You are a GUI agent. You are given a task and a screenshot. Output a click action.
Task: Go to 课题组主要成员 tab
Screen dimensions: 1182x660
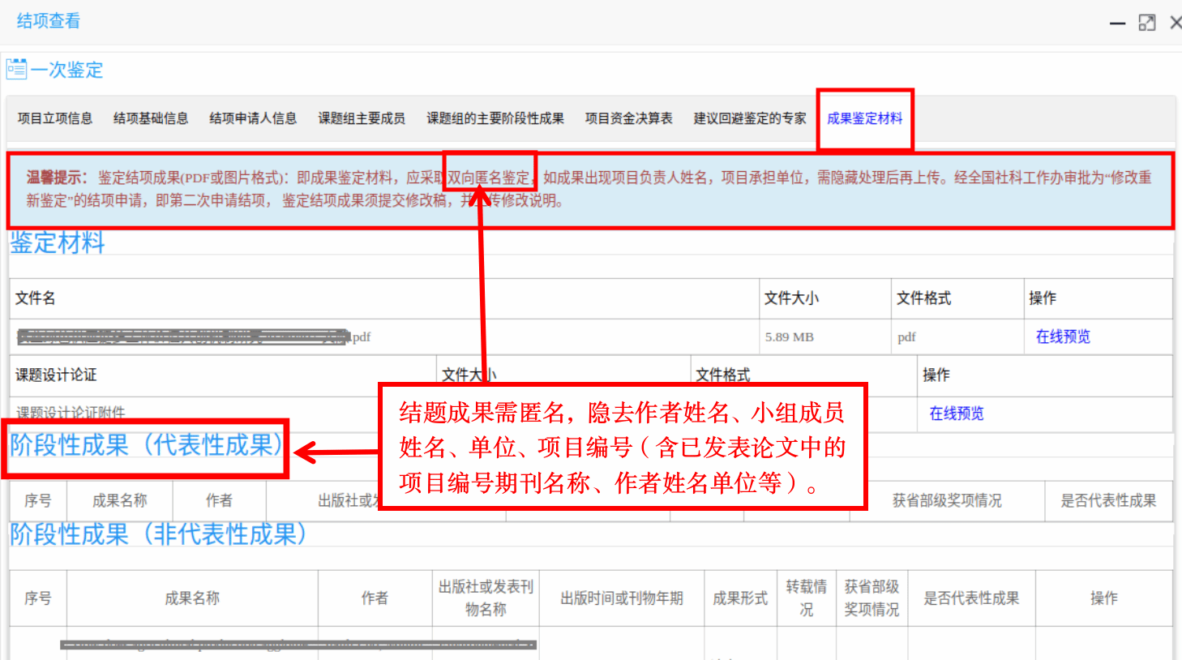362,118
